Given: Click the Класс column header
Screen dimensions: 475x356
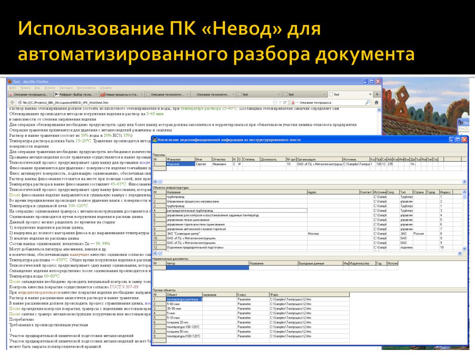Looking at the screenshot, I should pos(253,294).
